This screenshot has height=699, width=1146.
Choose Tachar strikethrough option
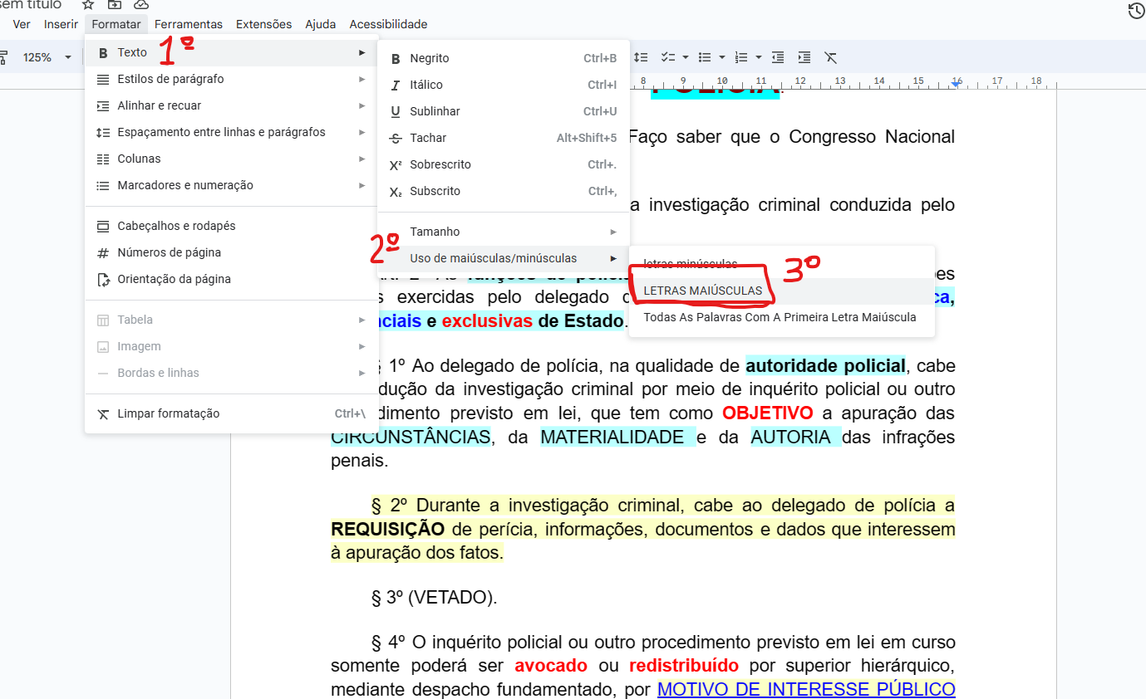click(504, 138)
